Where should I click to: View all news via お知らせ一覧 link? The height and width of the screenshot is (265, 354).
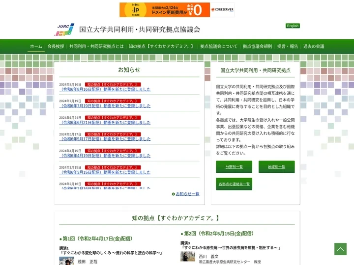pyautogui.click(x=187, y=194)
